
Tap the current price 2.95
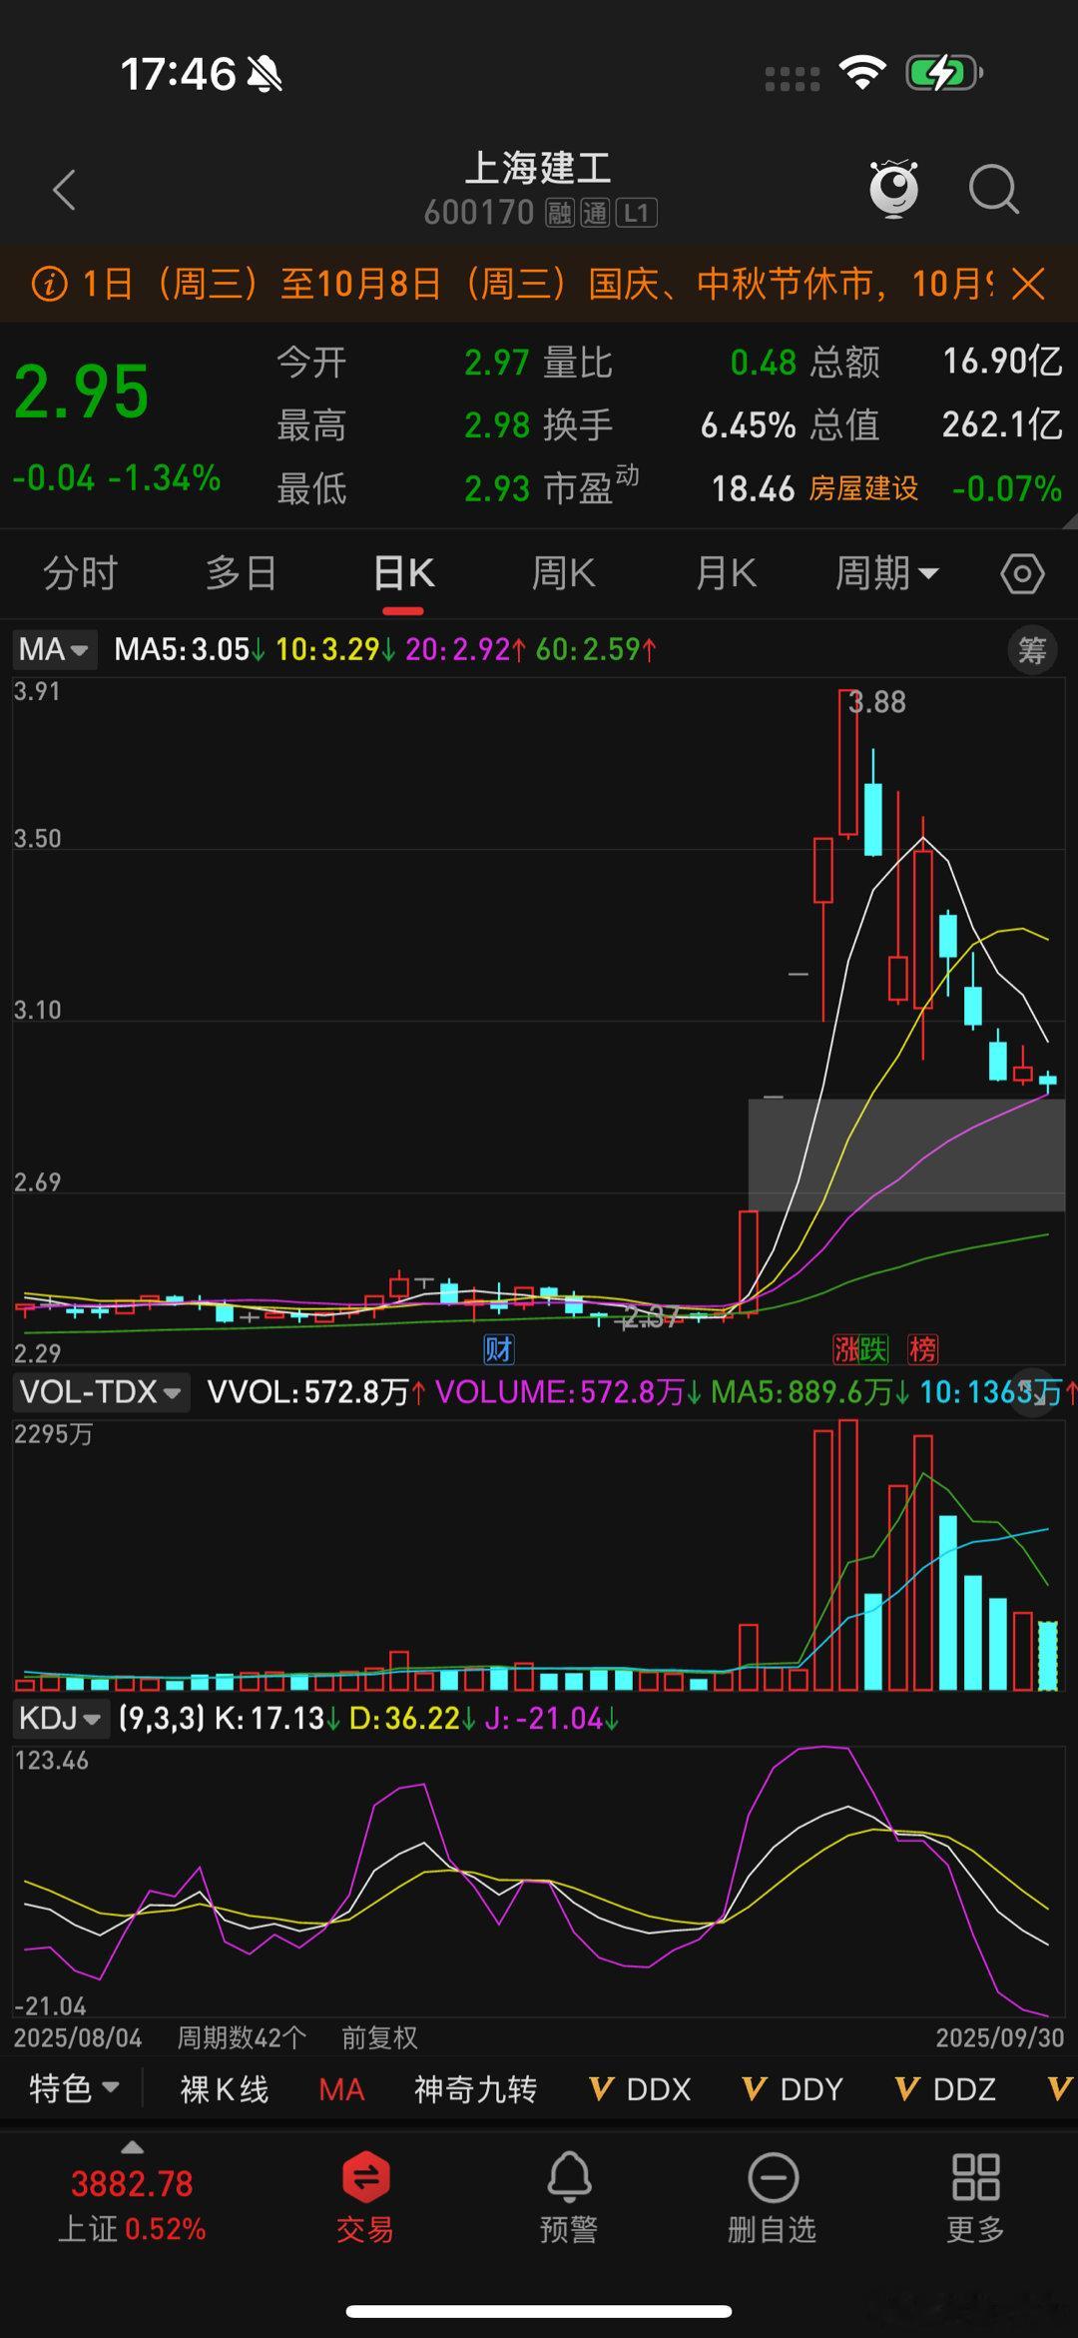tap(82, 391)
